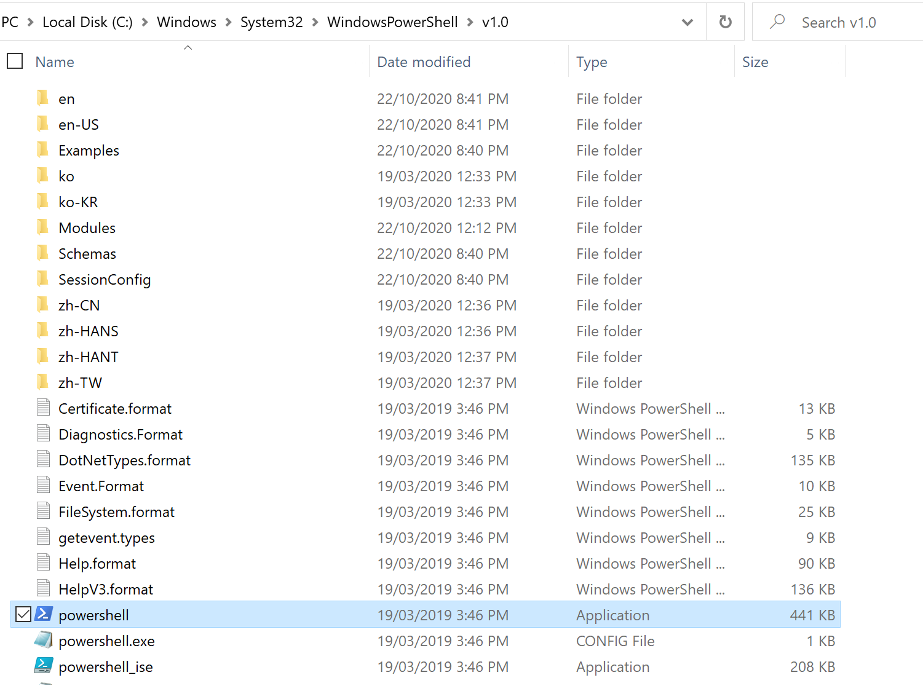Click the en-US folder icon

tap(42, 124)
